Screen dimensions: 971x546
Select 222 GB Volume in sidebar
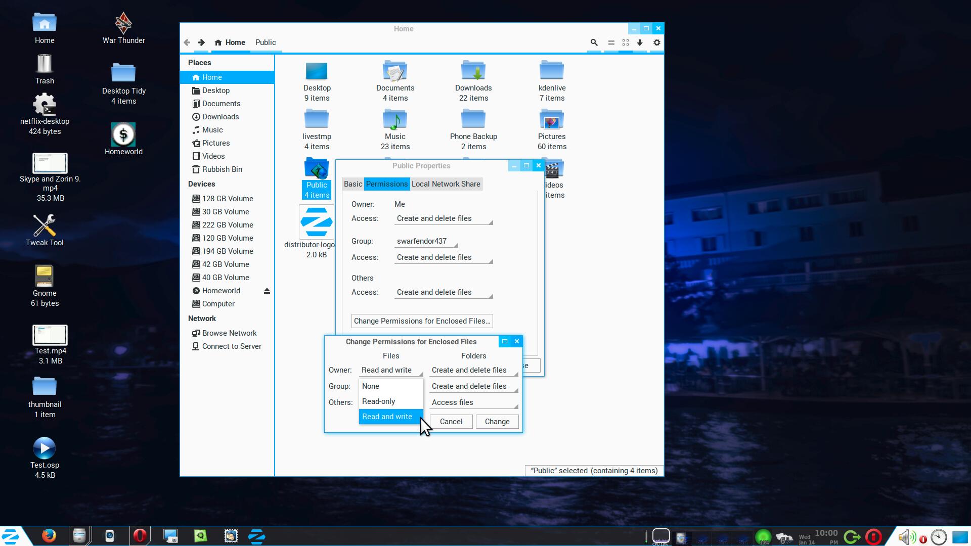pyautogui.click(x=227, y=225)
